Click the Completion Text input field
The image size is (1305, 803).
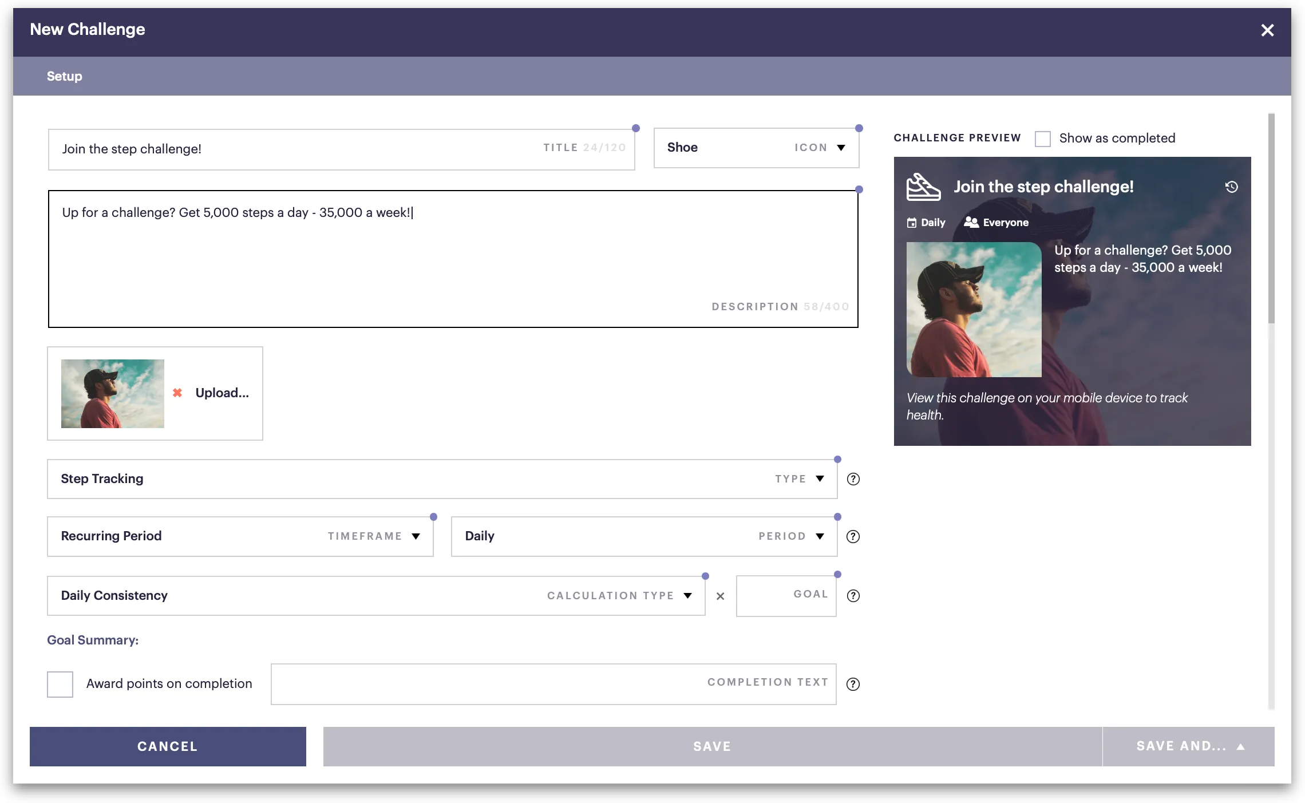pyautogui.click(x=553, y=684)
